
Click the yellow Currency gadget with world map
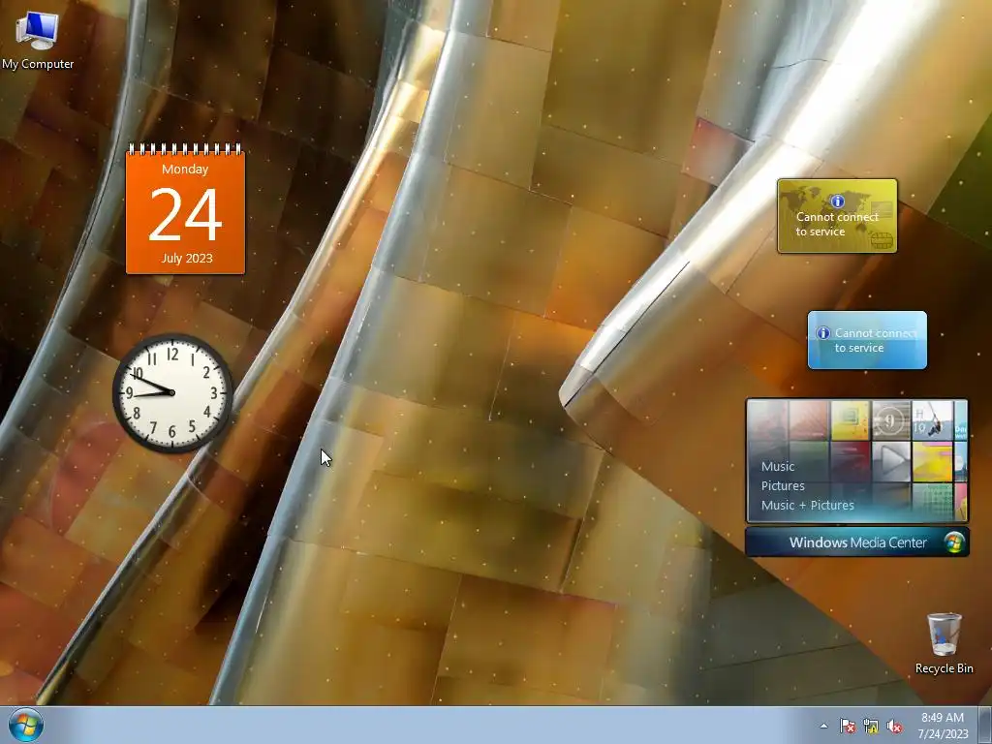tap(837, 216)
